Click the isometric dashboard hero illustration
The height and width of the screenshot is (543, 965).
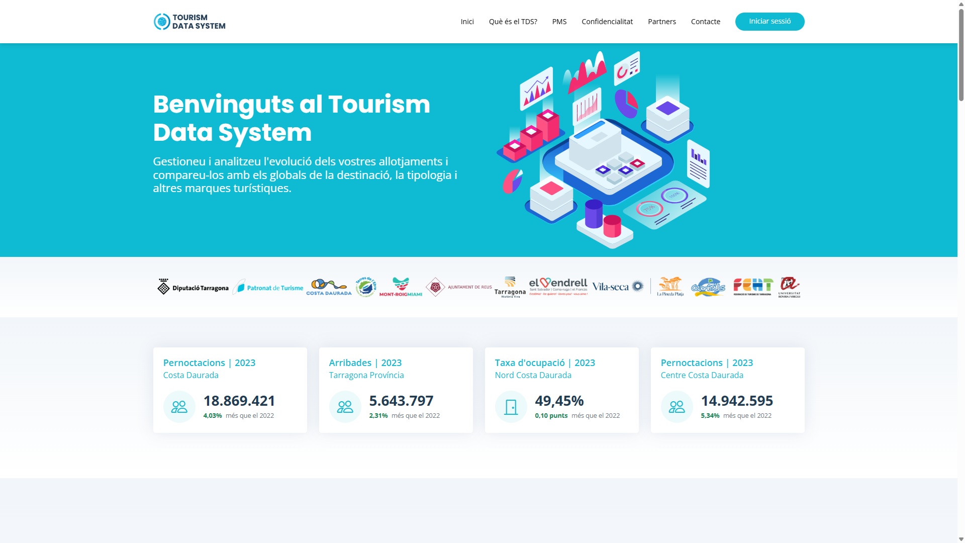(603, 151)
